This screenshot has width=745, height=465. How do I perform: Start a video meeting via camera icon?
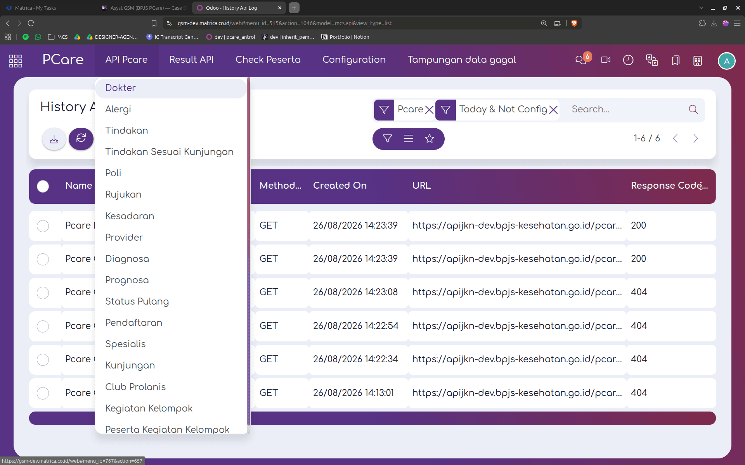tap(606, 60)
